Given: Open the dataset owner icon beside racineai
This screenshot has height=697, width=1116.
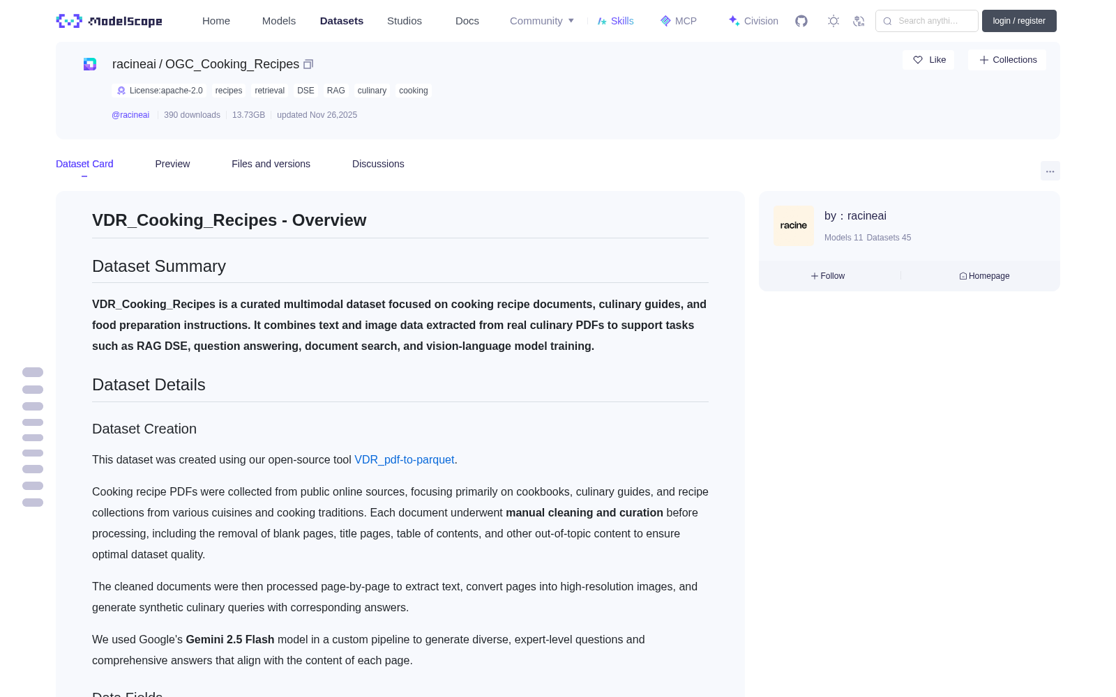Looking at the screenshot, I should coord(90,64).
